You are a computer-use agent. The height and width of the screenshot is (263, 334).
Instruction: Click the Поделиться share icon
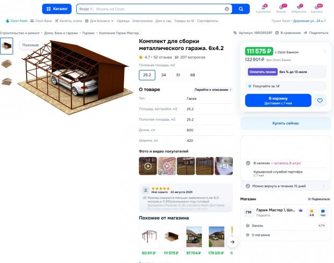pyautogui.click(x=305, y=33)
